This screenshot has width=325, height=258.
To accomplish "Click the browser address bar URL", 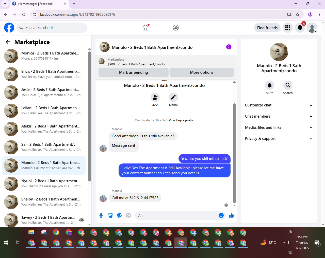I will (x=77, y=14).
